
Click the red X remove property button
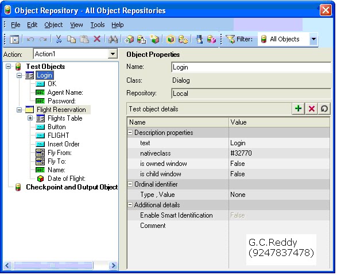pyautogui.click(x=311, y=109)
